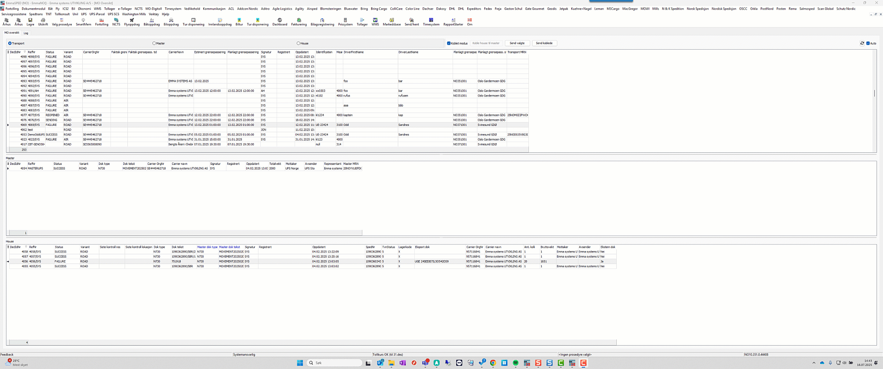Image resolution: width=883 pixels, height=369 pixels.
Task: Open the Vedlikehold menu
Action: (x=192, y=9)
